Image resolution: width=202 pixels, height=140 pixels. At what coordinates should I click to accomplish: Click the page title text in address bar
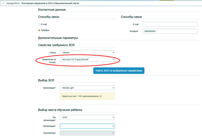(x=50, y=3)
